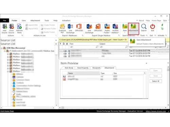Click the Attachment ribbon button
Screen dimensions: 170x127
[133, 28]
